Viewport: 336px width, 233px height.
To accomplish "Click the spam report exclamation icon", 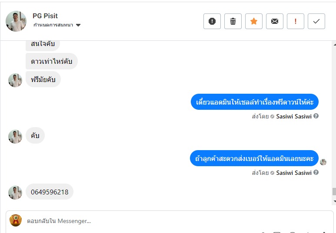I will pyautogui.click(x=212, y=21).
